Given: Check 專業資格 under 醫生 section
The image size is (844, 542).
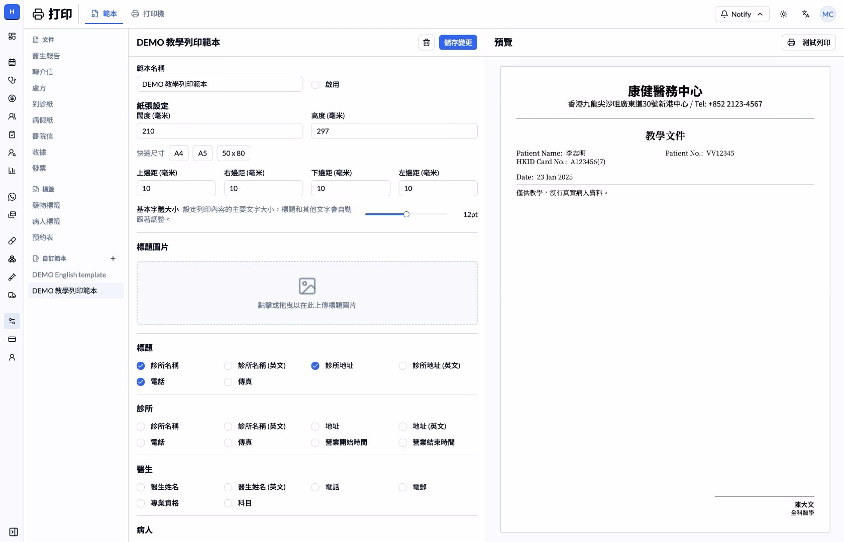Looking at the screenshot, I should click(141, 503).
